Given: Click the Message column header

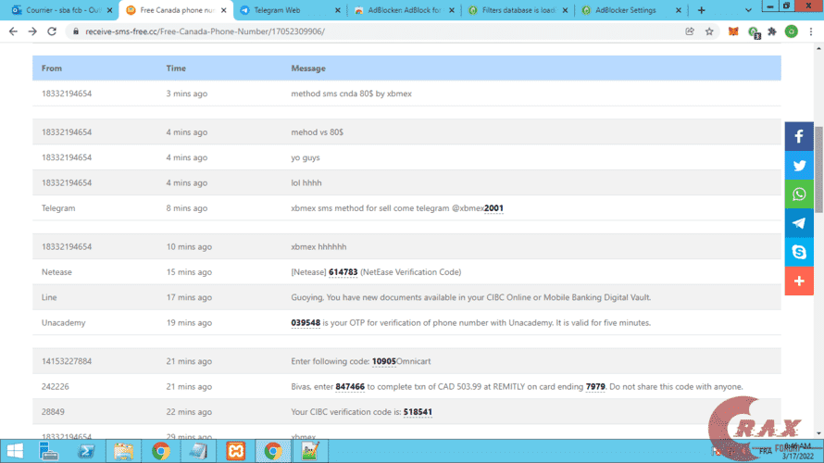Looking at the screenshot, I should (x=308, y=69).
